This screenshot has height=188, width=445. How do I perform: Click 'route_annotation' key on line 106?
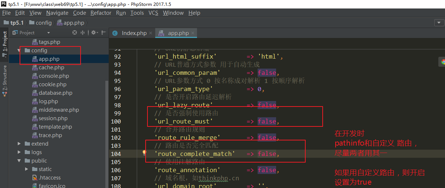point(187,170)
